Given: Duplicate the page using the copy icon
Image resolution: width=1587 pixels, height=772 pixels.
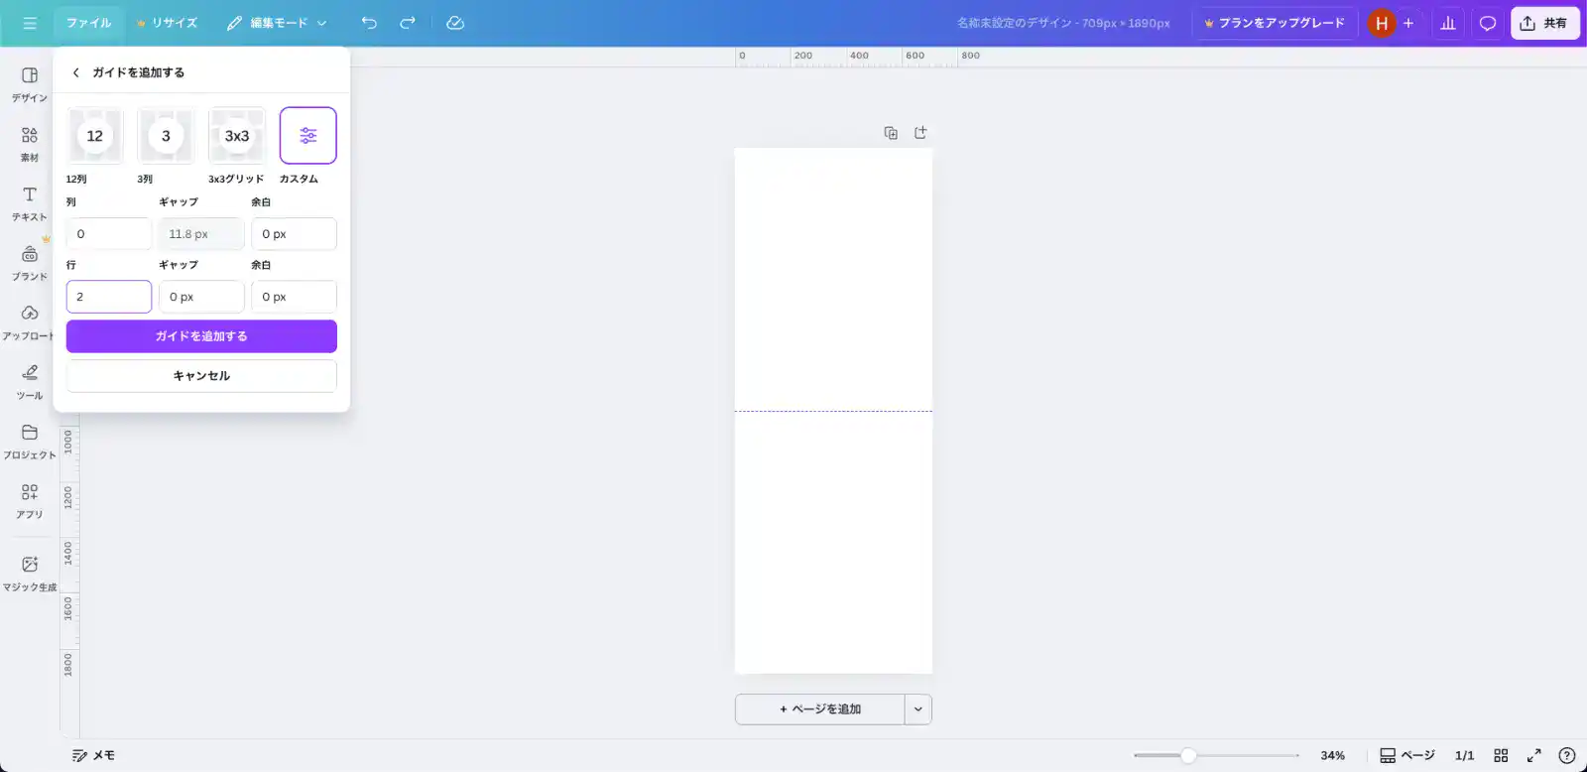Looking at the screenshot, I should pyautogui.click(x=891, y=133).
